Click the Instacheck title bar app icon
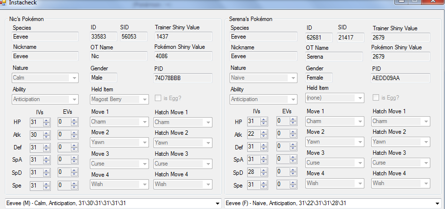Image resolution: width=445 pixels, height=209 pixels. 3,2
